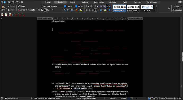Switch to the Exibir tab
The height and width of the screenshot is (100, 183).
[x=125, y=2]
